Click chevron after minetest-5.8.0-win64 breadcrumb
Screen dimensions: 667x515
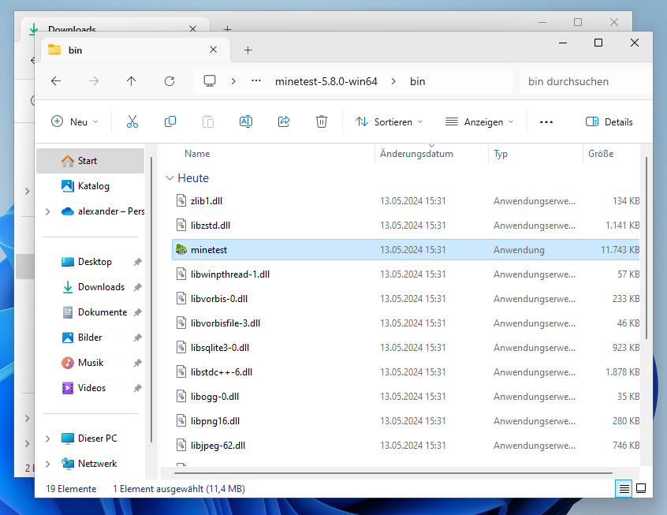393,81
